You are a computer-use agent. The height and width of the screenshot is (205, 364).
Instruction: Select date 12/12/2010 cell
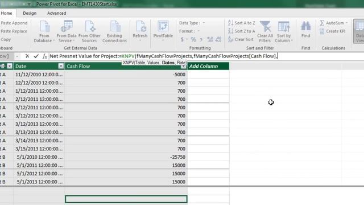(39, 83)
